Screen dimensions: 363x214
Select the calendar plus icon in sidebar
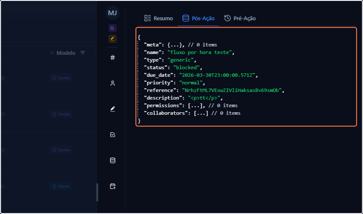[113, 186]
